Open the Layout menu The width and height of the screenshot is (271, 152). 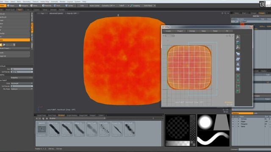point(70,2)
